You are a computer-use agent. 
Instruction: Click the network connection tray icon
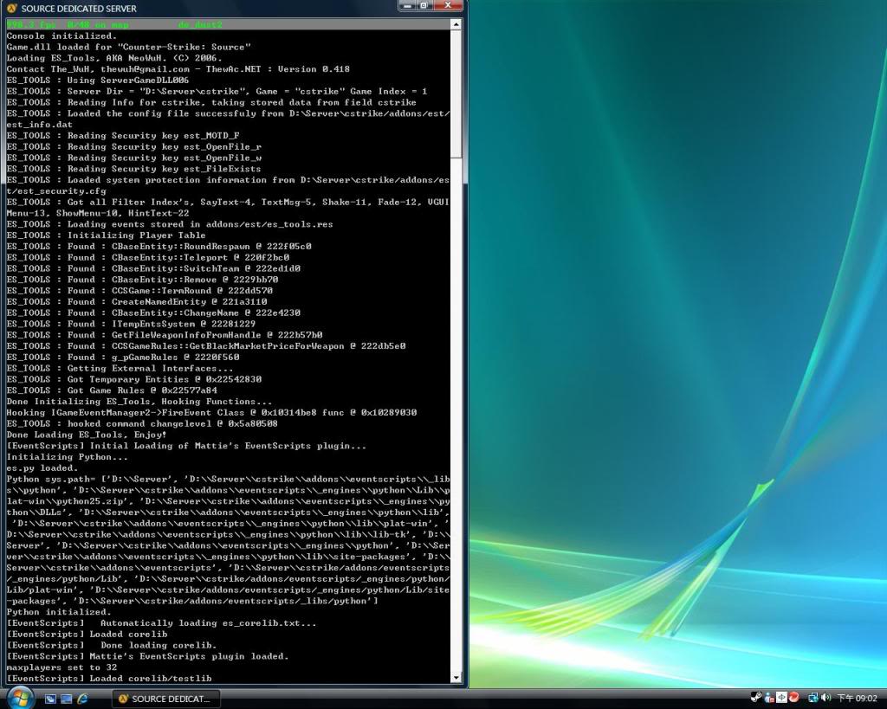[813, 698]
